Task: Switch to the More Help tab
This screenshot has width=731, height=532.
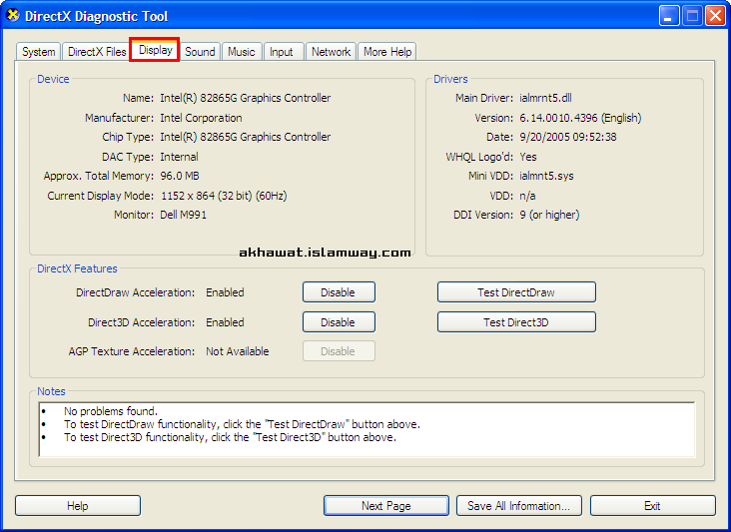Action: [387, 52]
